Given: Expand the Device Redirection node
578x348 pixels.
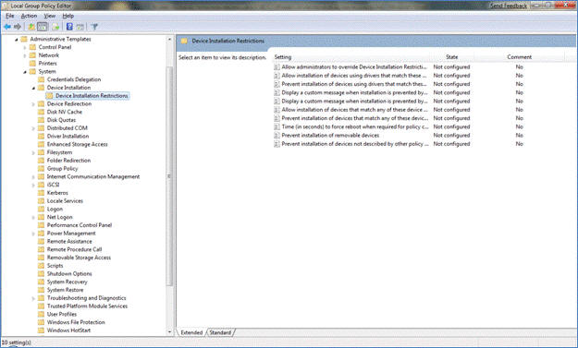Looking at the screenshot, I should [33, 104].
